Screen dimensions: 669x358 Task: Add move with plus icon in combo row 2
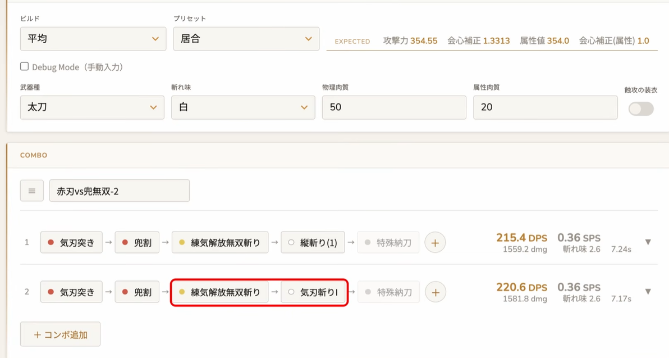(435, 292)
